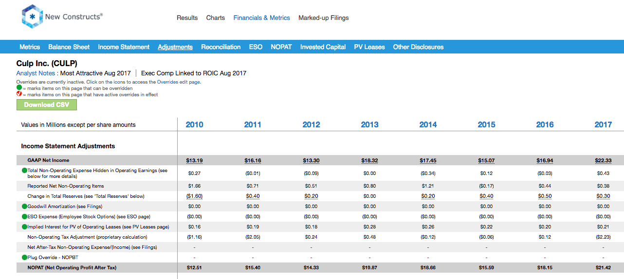Click Reported Net Non-Operating Items row label
The height and width of the screenshot is (279, 624).
pyautogui.click(x=66, y=186)
